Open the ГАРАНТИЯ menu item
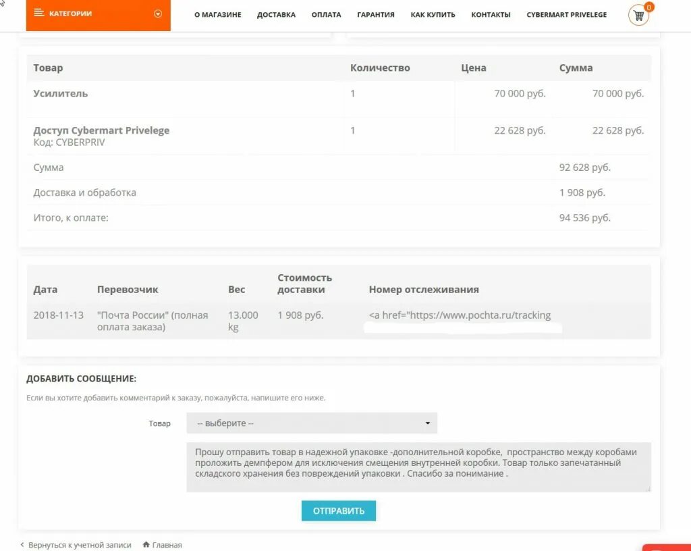The image size is (691, 551). coord(375,14)
